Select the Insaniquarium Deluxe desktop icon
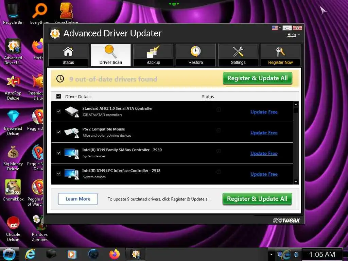The height and width of the screenshot is (261, 348). point(36,87)
